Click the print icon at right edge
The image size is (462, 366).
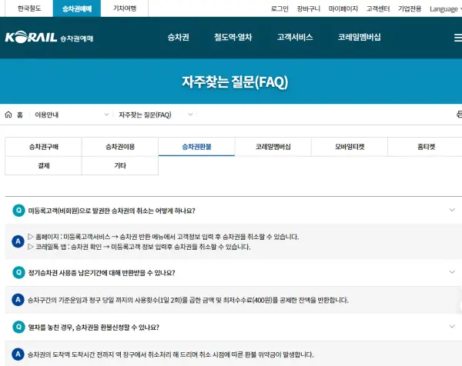point(459,114)
